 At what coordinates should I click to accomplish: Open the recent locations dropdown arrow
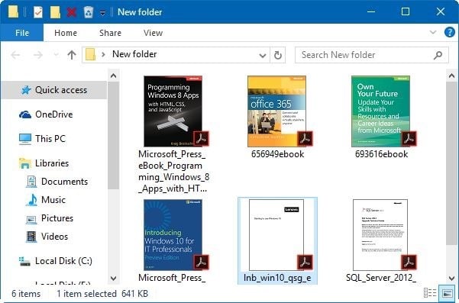(x=56, y=55)
